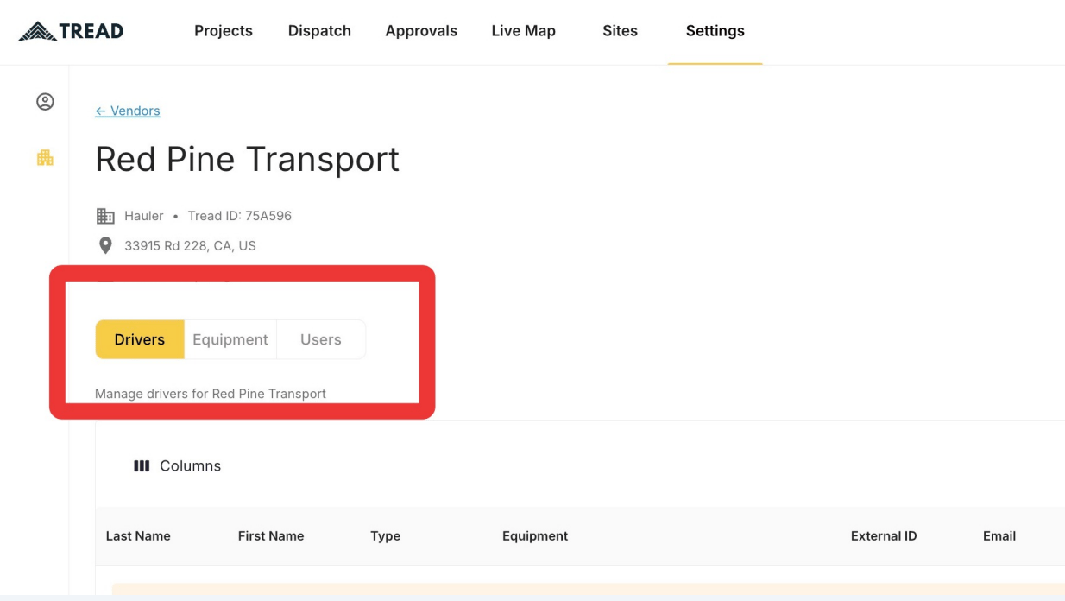Switch to the Users tab

[321, 339]
